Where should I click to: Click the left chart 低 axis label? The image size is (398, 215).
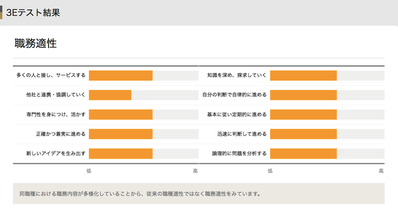click(x=89, y=171)
